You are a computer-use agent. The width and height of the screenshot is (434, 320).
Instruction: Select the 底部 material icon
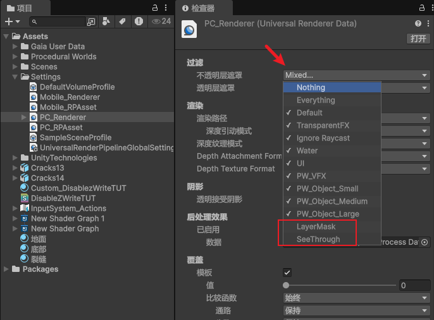[x=24, y=249]
